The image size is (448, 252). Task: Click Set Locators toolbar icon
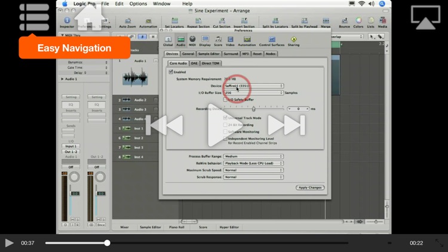[x=174, y=21]
